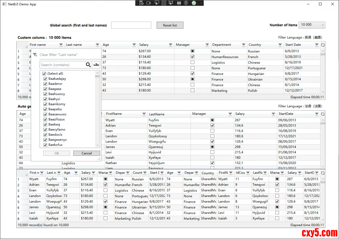Viewport: 339px width, 239px height.
Task: Uncheck the Baekofus checkbox
Action: click(x=45, y=145)
